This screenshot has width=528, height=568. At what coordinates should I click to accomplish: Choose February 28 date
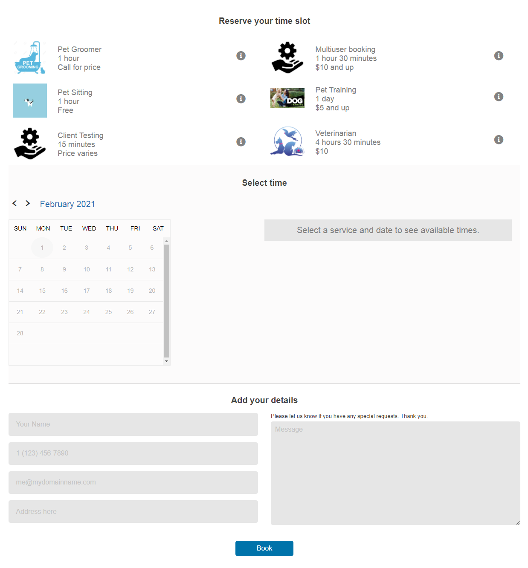20,333
